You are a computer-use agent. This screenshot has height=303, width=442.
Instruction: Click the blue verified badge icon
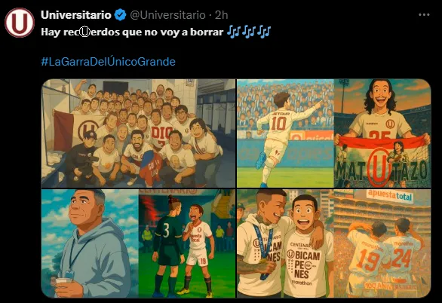pos(121,15)
